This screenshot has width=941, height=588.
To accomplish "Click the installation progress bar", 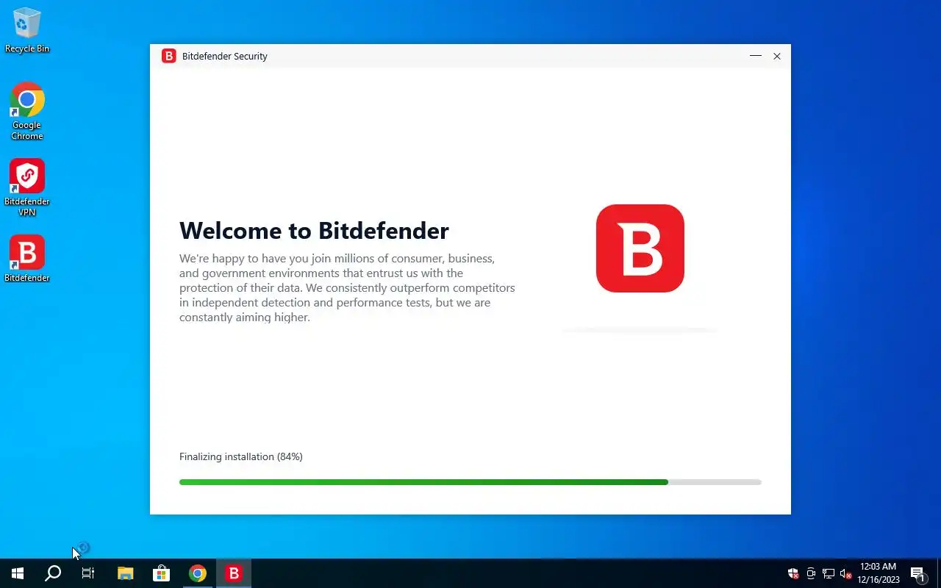I will [470, 482].
